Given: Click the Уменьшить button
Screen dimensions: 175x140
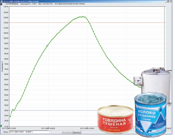Looking at the screenshot, I should coord(76,132).
